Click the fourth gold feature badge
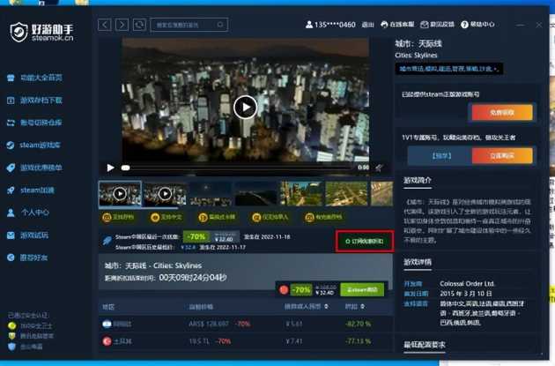 [x=270, y=217]
